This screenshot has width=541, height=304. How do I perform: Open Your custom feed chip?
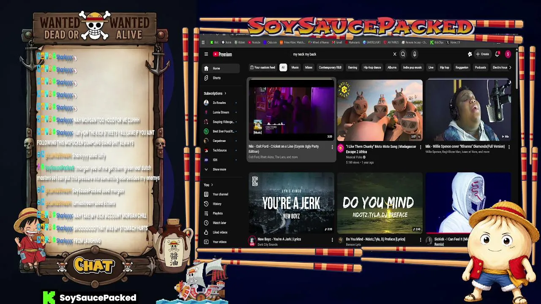262,68
